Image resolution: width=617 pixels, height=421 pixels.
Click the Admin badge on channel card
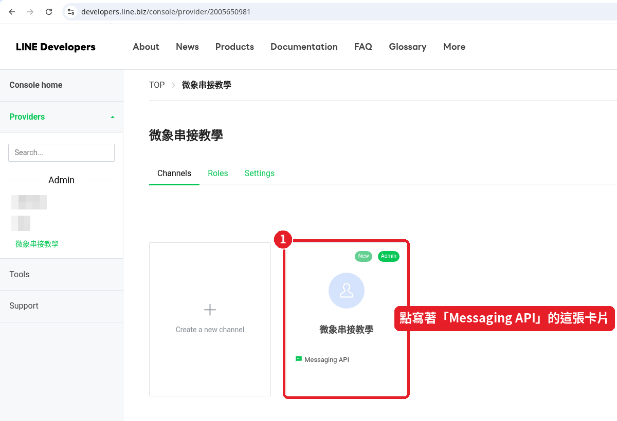point(389,256)
